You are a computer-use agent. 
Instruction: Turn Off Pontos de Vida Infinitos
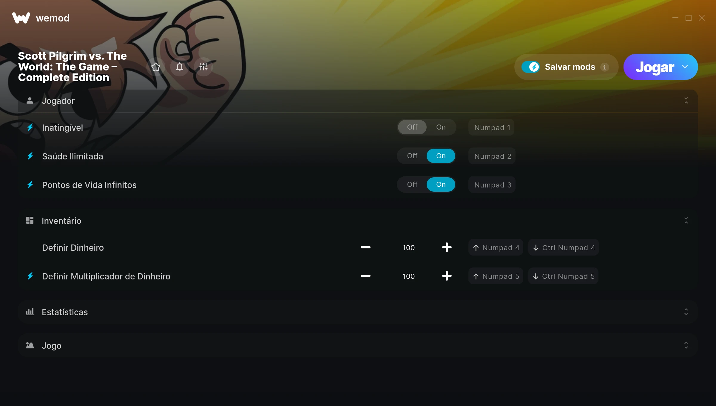coord(412,184)
